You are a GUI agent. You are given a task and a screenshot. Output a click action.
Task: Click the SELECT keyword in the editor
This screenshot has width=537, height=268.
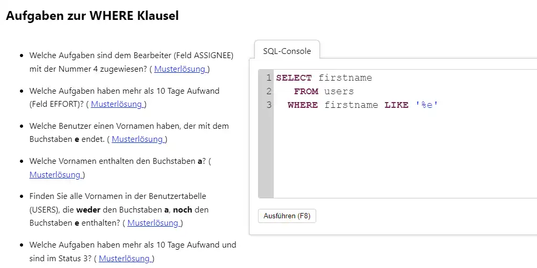pos(294,78)
